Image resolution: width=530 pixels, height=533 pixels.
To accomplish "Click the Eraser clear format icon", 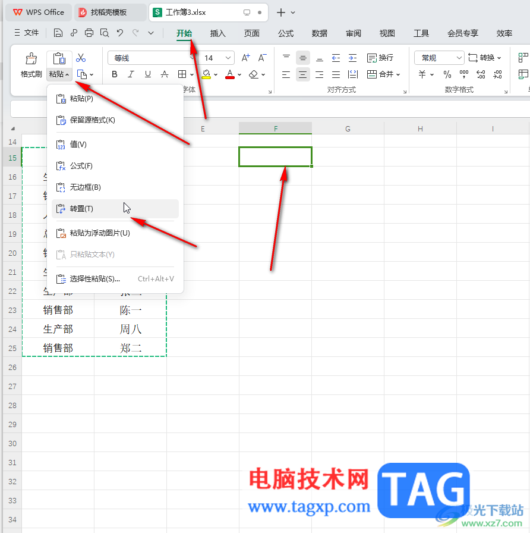I will click(x=254, y=74).
